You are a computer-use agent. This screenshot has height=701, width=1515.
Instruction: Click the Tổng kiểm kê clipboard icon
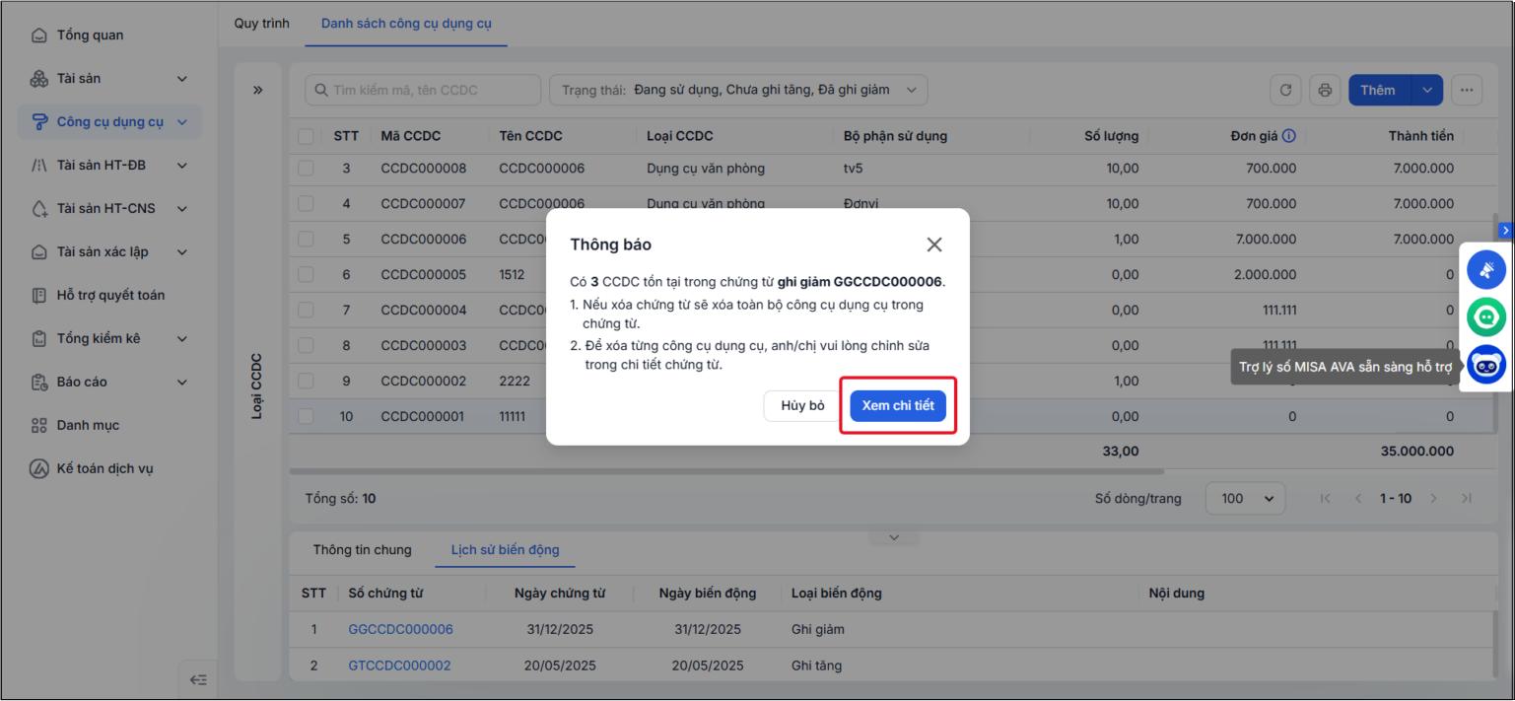(x=39, y=339)
